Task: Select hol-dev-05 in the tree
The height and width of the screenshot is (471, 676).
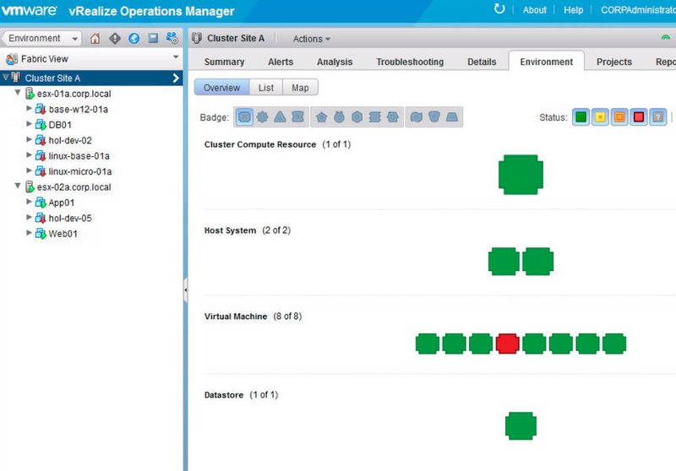Action: click(x=70, y=219)
